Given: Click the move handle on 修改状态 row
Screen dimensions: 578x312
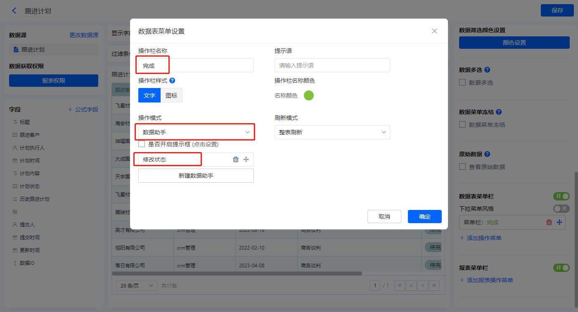Looking at the screenshot, I should tap(246, 160).
